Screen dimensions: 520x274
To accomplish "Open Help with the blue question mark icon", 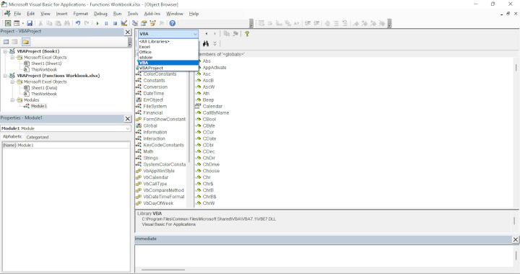I will [x=173, y=23].
